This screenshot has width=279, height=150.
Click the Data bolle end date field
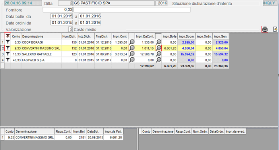pyautogui.click(x=90, y=16)
